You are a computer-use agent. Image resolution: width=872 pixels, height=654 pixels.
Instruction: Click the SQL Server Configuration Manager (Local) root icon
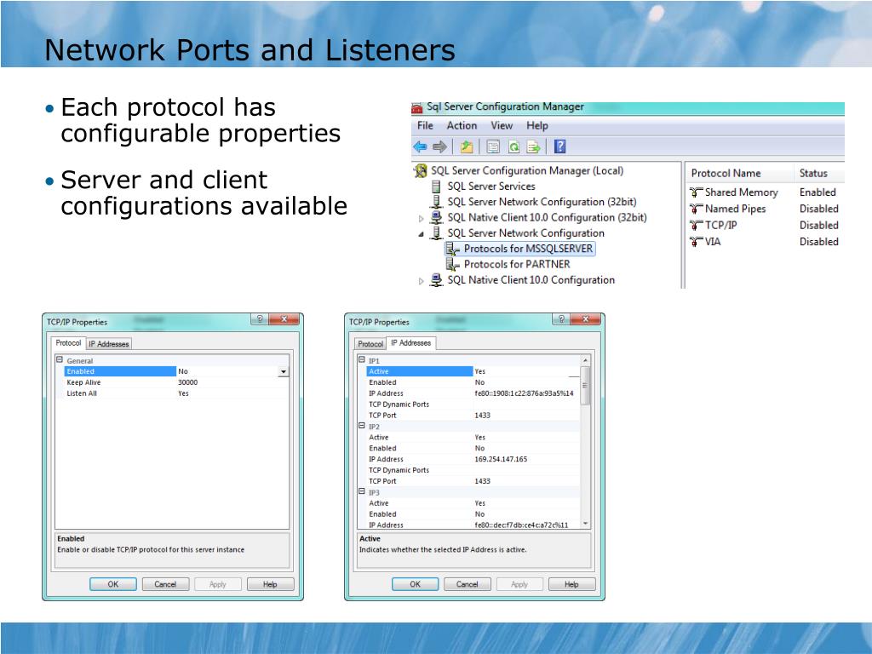tap(421, 170)
